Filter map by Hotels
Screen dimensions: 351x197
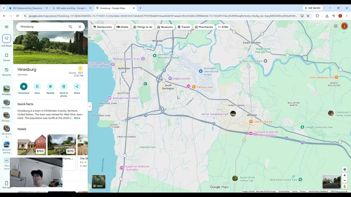click(x=122, y=27)
